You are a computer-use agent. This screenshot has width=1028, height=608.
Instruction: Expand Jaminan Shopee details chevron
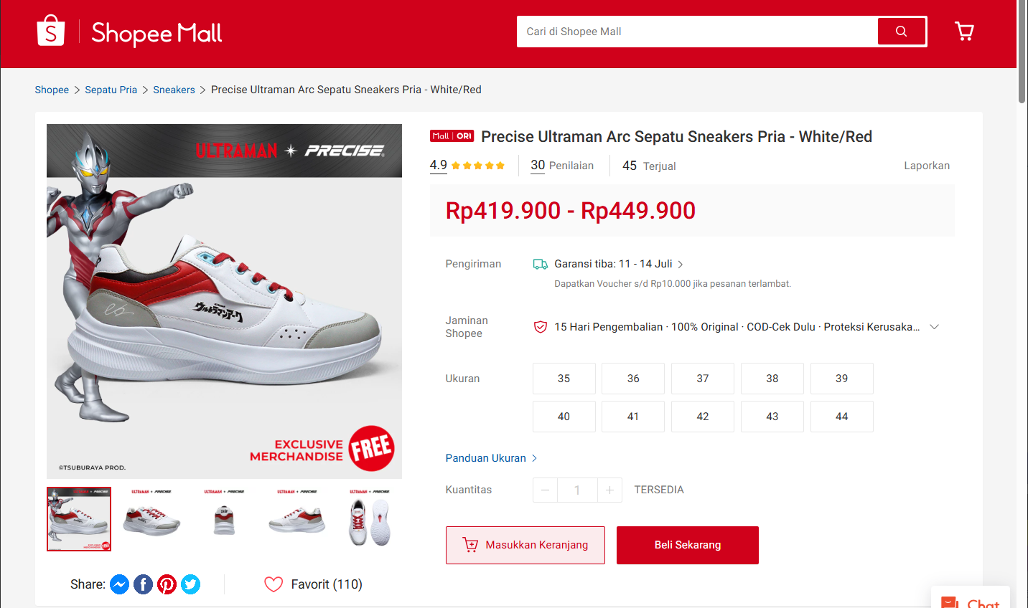[934, 327]
